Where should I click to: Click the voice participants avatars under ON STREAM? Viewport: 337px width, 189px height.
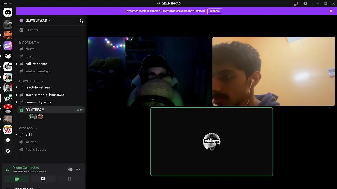click(x=36, y=117)
